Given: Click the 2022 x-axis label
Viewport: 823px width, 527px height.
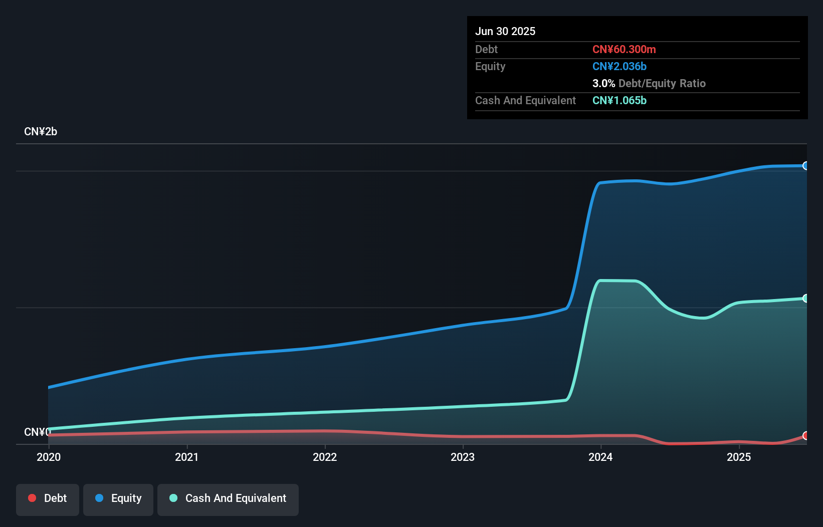Looking at the screenshot, I should (x=325, y=457).
